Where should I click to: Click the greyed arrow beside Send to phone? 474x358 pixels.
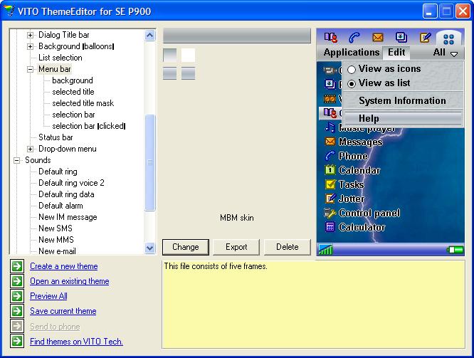(x=17, y=326)
